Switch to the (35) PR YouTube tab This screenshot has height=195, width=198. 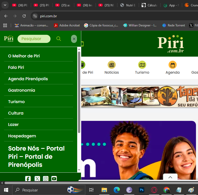[x=42, y=5]
